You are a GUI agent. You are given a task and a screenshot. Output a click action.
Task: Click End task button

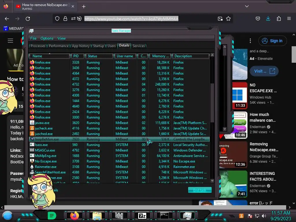pos(200,190)
